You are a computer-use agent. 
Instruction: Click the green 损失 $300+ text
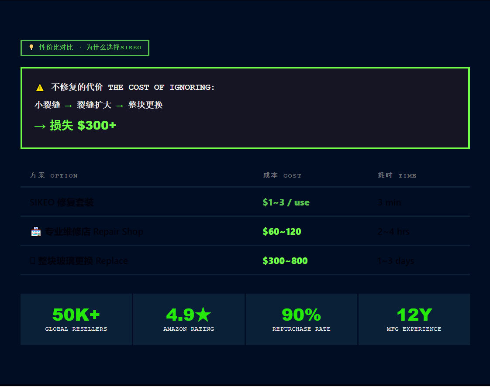pos(83,126)
